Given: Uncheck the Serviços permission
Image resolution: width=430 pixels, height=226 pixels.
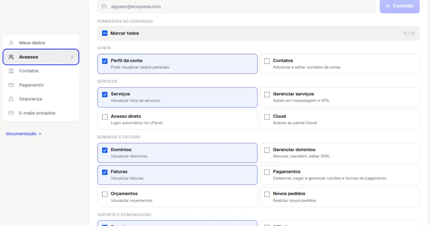Looking at the screenshot, I should [x=105, y=94].
